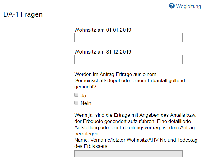Image resolution: width=208 pixels, height=157 pixels.
Task: Click the label Wohnsitz am 01.01.2019
Action: tap(103, 30)
